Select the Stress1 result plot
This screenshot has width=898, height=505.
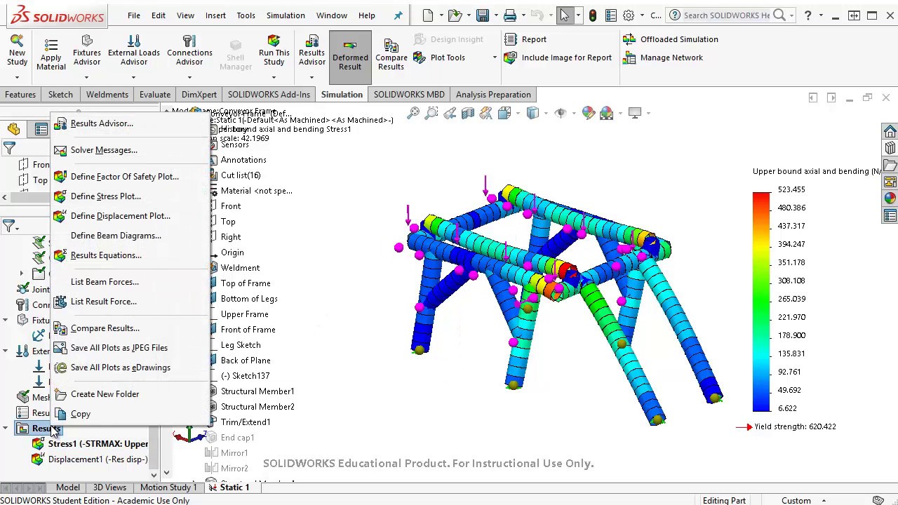point(91,444)
